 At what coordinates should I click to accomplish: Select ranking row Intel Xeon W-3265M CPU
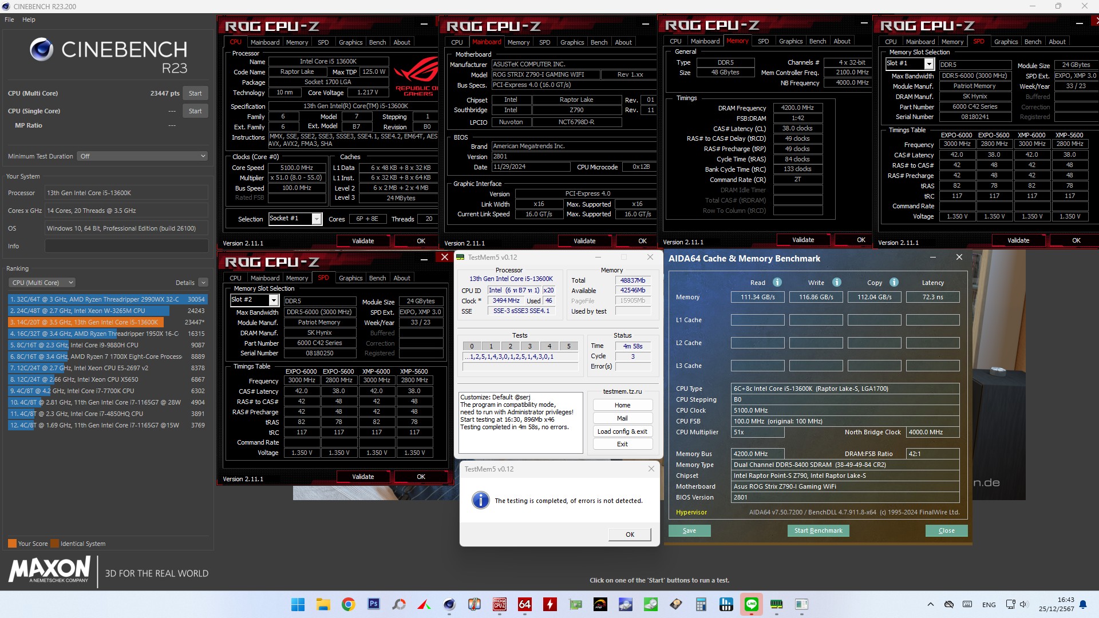coord(108,311)
